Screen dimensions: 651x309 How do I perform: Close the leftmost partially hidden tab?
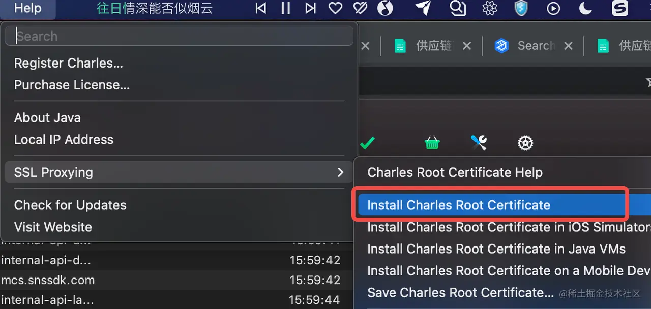coord(365,46)
